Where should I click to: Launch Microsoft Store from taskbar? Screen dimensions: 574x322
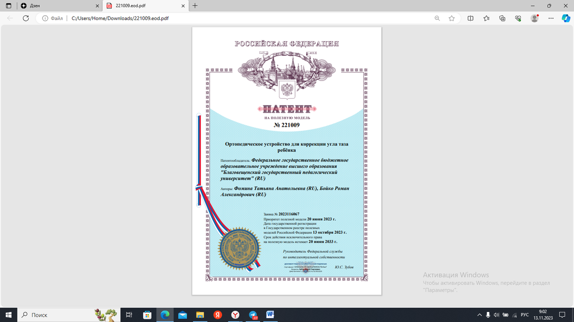pyautogui.click(x=147, y=315)
